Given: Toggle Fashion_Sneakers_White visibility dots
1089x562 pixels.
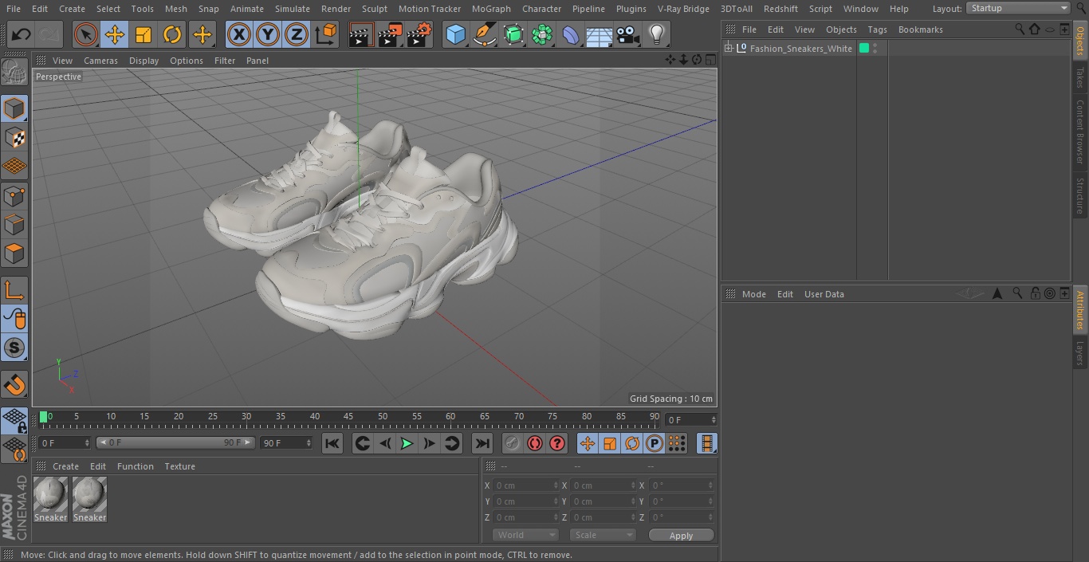Looking at the screenshot, I should pyautogui.click(x=875, y=49).
